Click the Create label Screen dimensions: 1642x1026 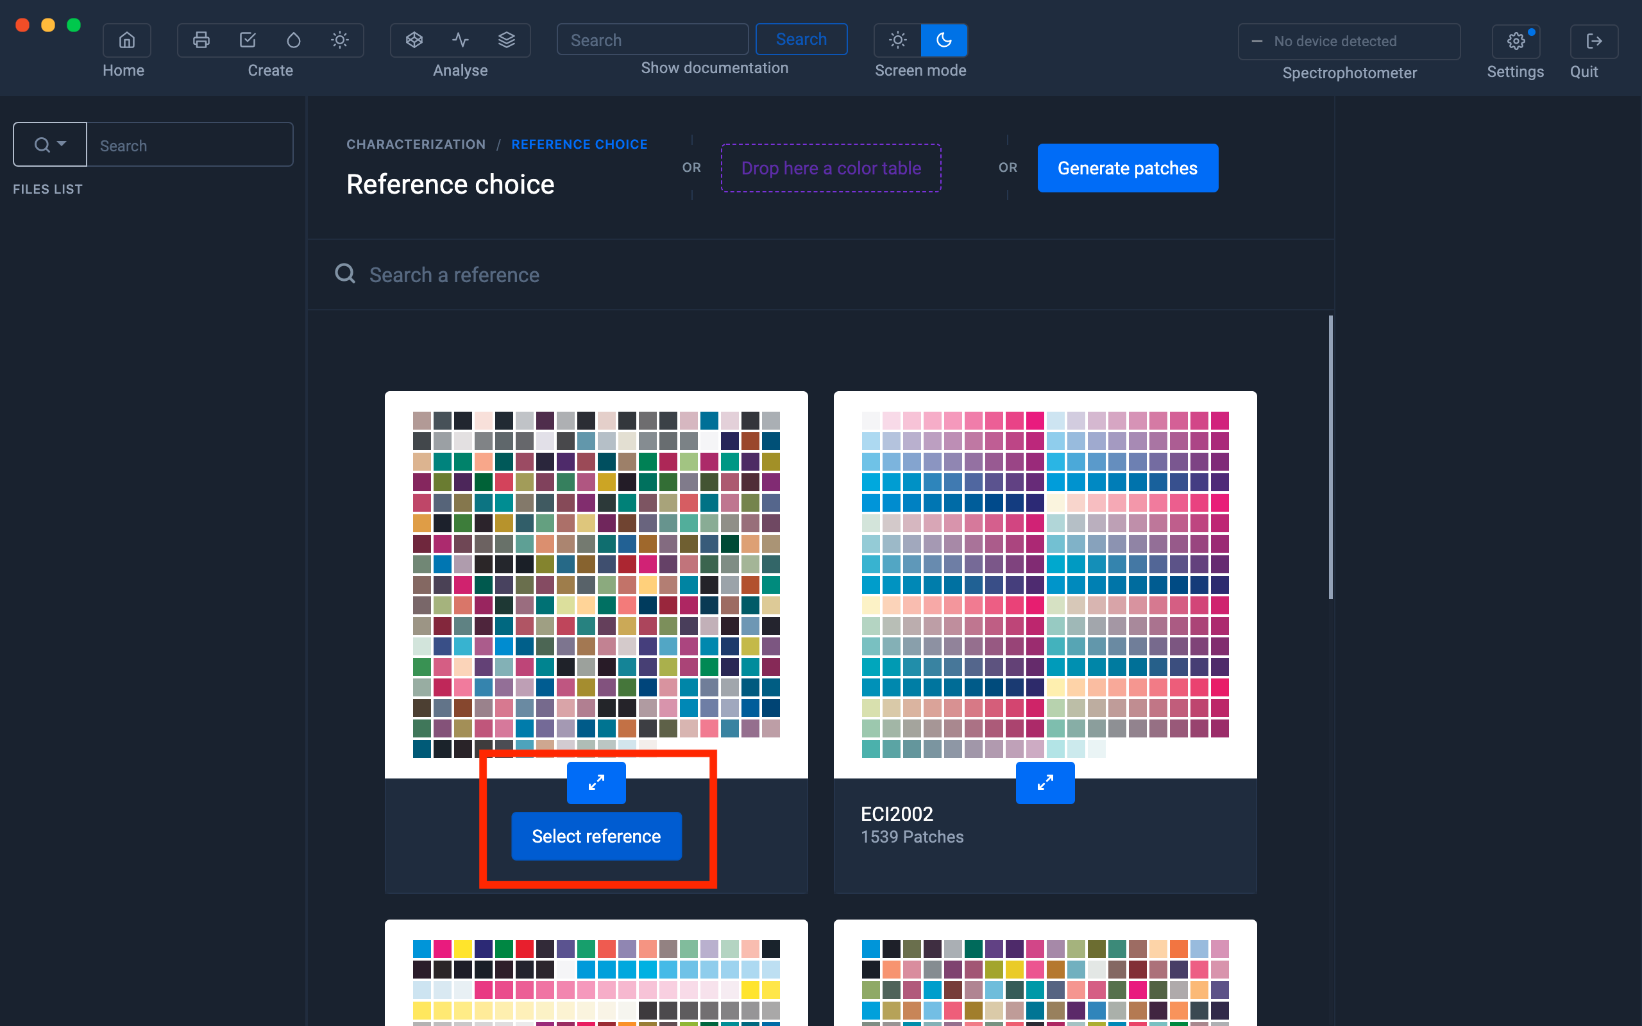coord(270,71)
